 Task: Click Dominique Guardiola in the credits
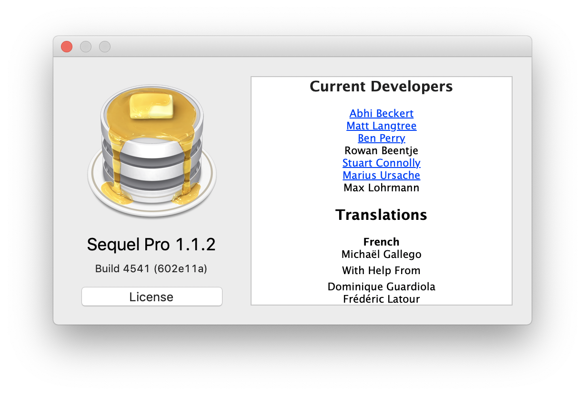point(381,286)
